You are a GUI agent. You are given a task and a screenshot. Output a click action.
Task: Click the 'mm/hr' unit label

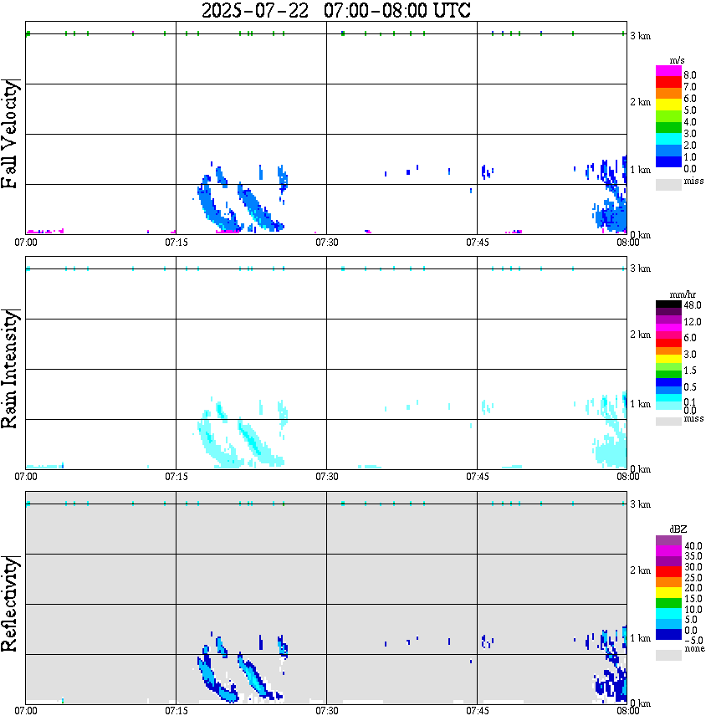[683, 295]
